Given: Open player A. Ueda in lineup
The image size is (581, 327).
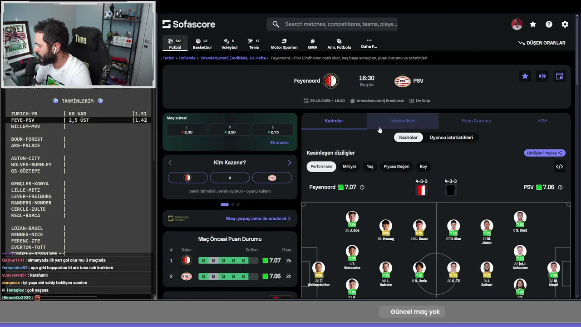Looking at the screenshot, I should [419, 272].
